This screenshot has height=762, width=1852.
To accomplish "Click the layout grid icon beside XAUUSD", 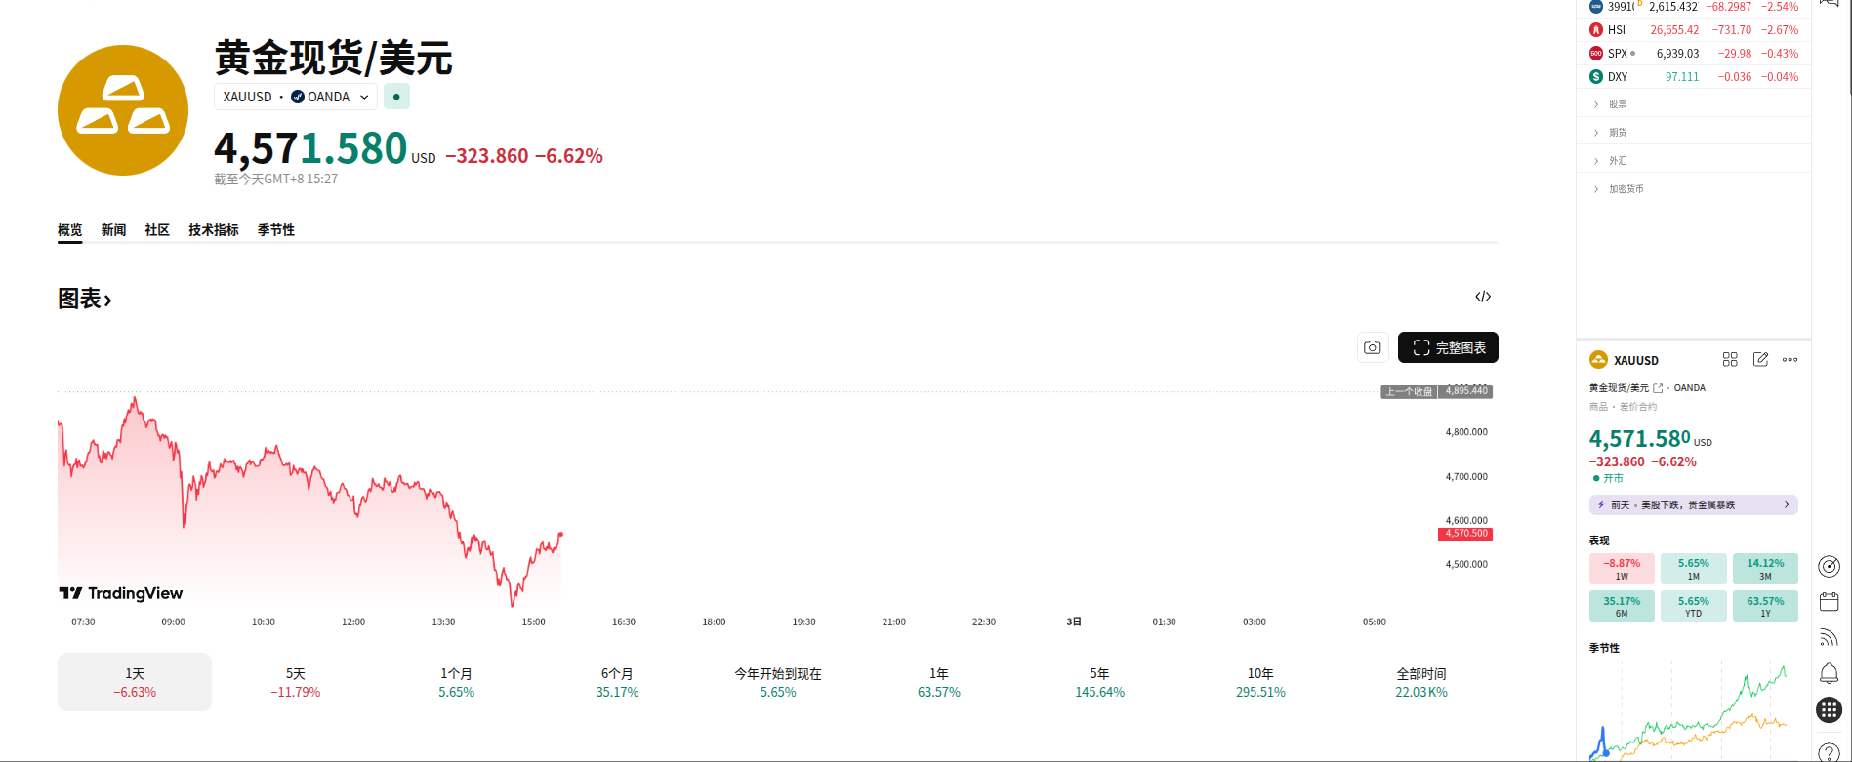I will point(1730,360).
